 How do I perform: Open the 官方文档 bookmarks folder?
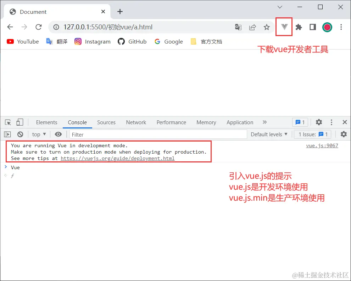click(x=206, y=41)
